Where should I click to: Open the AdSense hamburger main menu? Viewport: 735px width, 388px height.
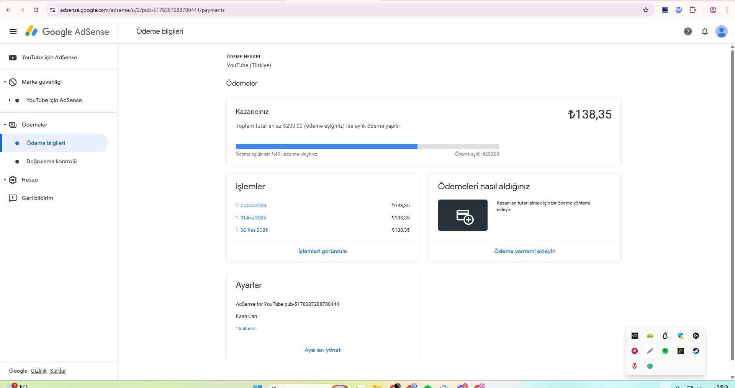13,31
